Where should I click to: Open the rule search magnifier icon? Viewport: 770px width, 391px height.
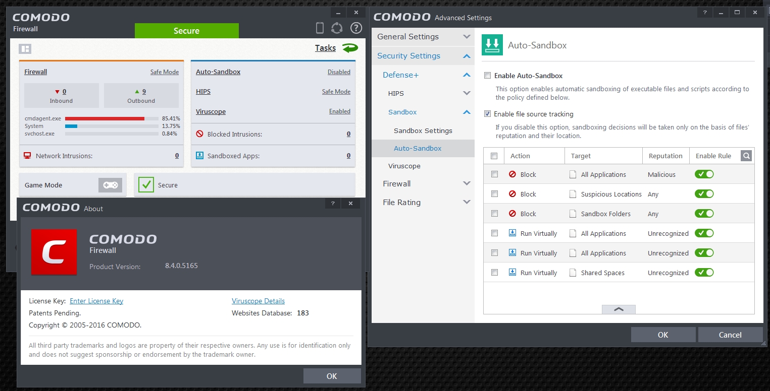click(746, 156)
